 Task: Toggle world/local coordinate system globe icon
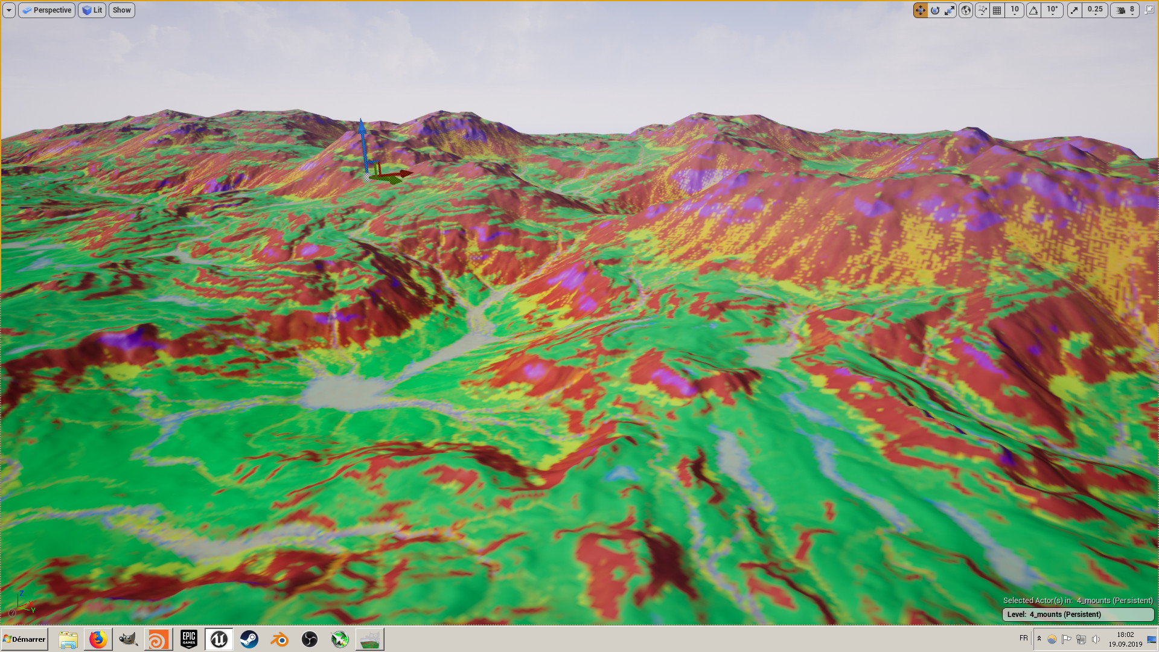(966, 10)
